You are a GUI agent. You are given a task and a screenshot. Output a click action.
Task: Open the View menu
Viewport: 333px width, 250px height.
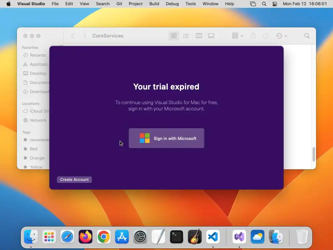tap(84, 4)
